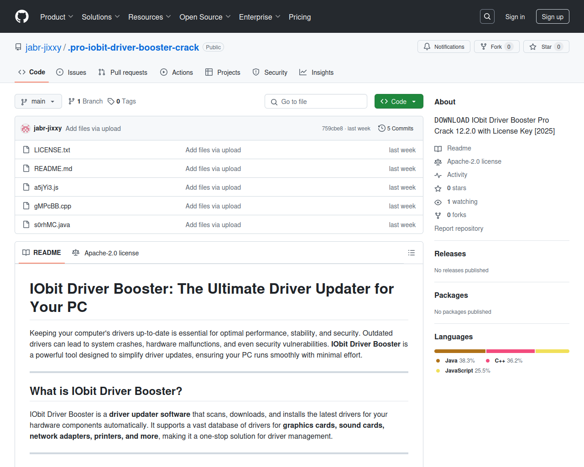Click the file icon next to gMPcBB.cpp
The height and width of the screenshot is (467, 584).
26,206
